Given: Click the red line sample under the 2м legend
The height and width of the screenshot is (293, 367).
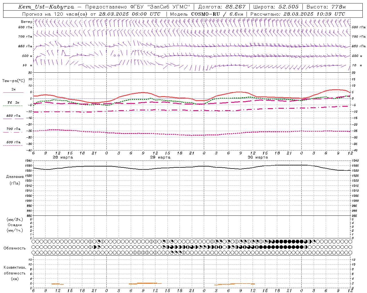Looking at the screenshot, I should [13, 92].
